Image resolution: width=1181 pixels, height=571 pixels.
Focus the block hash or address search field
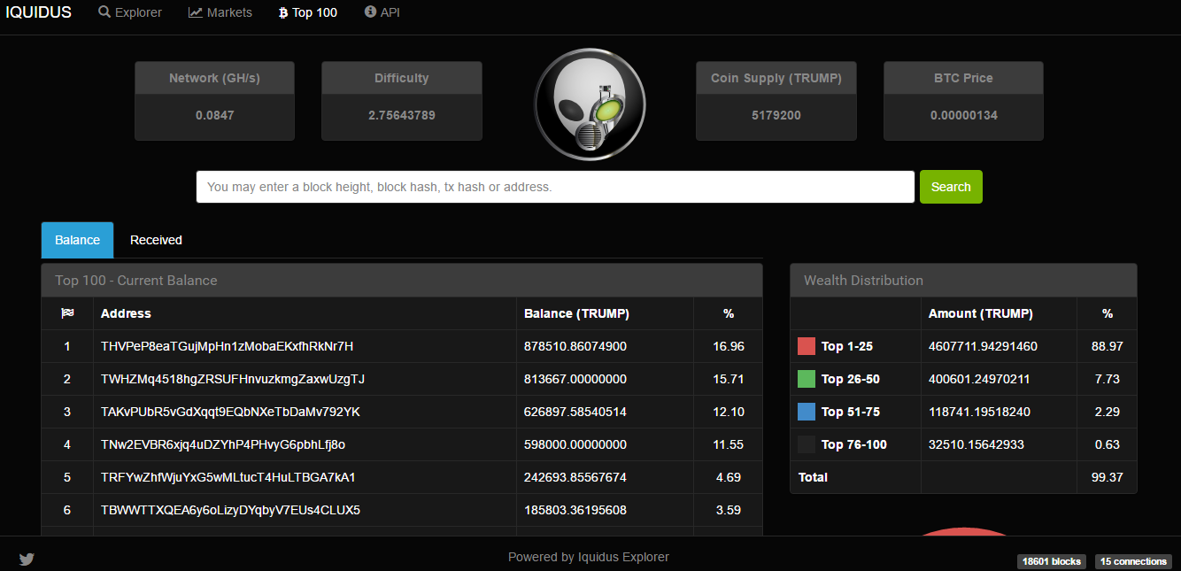(555, 187)
